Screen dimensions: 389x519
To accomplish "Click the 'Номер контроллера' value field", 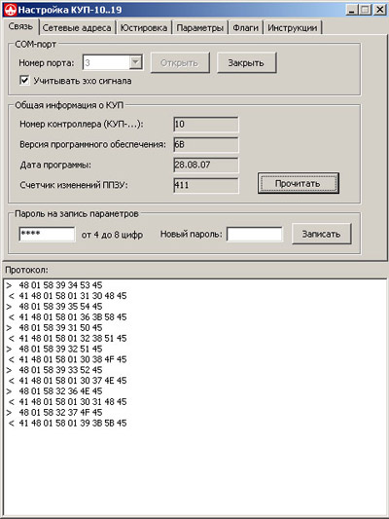I will [205, 124].
